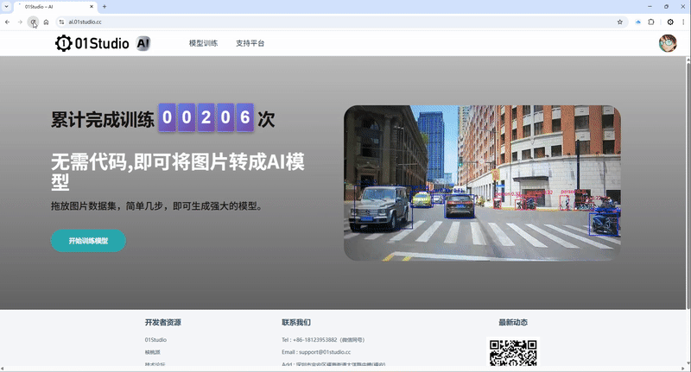This screenshot has height=372, width=691.
Task: Bookmark this page with star icon
Action: [x=619, y=22]
